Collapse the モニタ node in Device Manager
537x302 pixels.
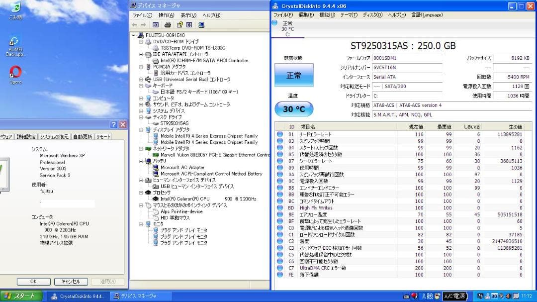[x=141, y=224]
